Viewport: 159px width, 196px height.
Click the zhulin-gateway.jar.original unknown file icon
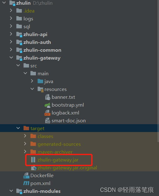coord(33,168)
